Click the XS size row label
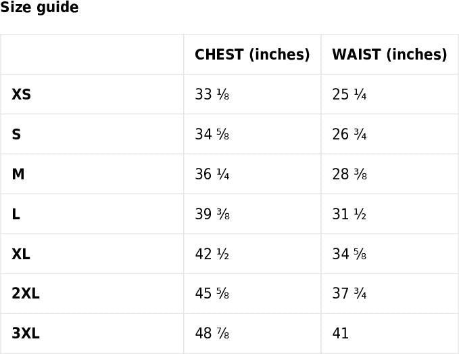The width and height of the screenshot is (459, 354). (22, 95)
